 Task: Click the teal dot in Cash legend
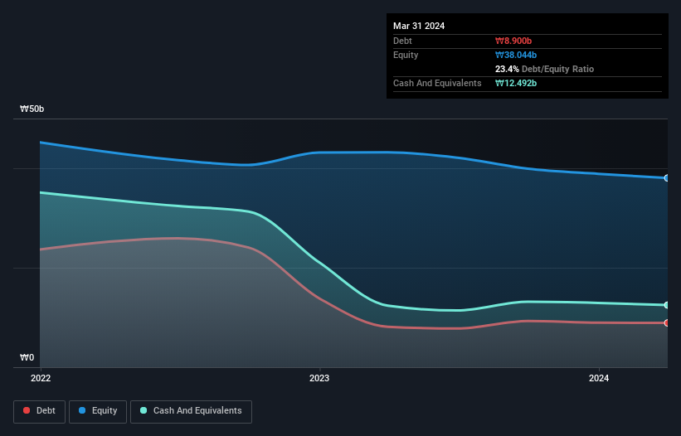[143, 410]
